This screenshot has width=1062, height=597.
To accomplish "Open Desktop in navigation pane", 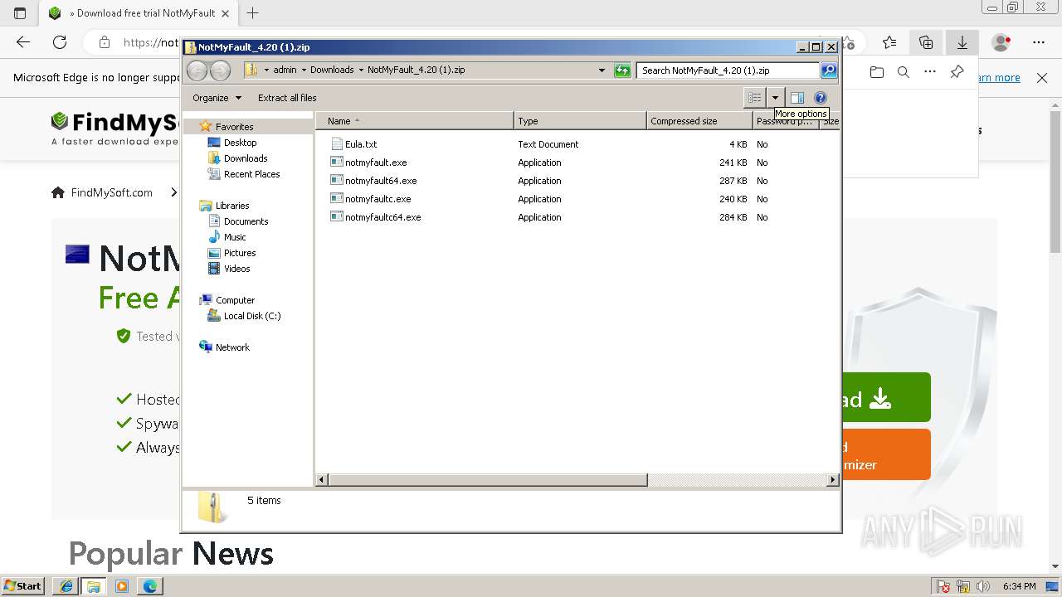I will point(240,143).
